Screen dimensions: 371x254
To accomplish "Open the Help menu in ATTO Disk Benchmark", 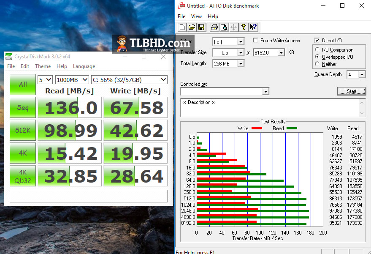I will coord(213,16).
